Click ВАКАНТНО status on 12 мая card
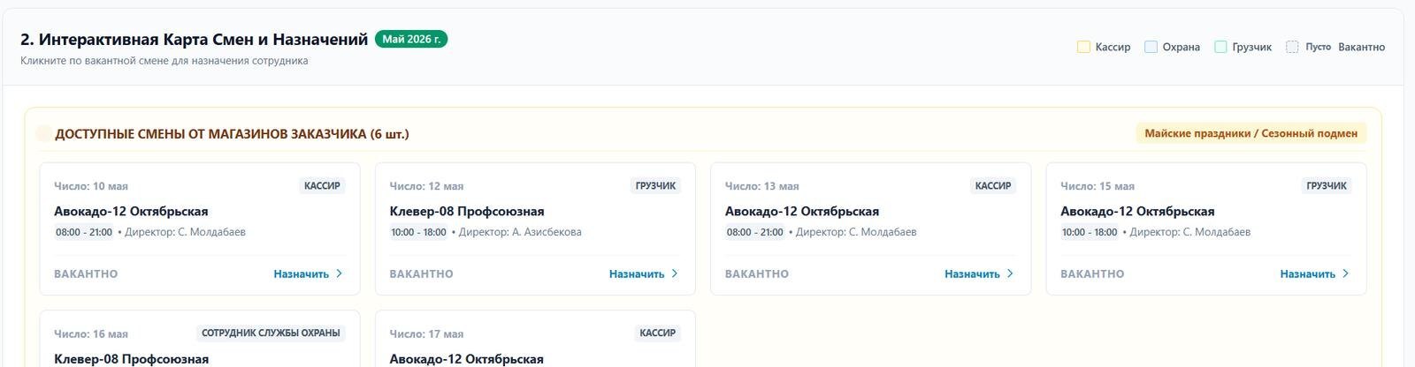1415x367 pixels. pyautogui.click(x=421, y=273)
